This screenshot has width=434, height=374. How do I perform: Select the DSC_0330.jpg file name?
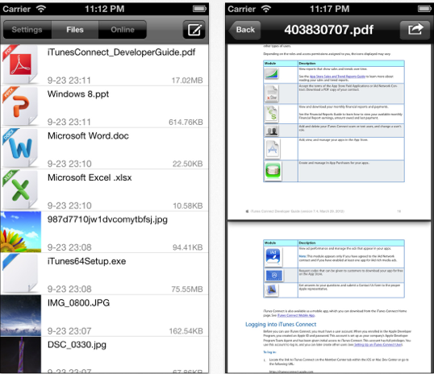77,345
